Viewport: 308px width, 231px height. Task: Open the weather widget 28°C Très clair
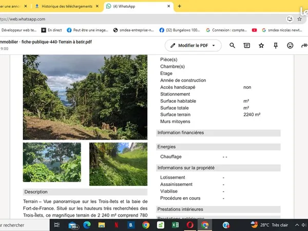tap(269, 225)
